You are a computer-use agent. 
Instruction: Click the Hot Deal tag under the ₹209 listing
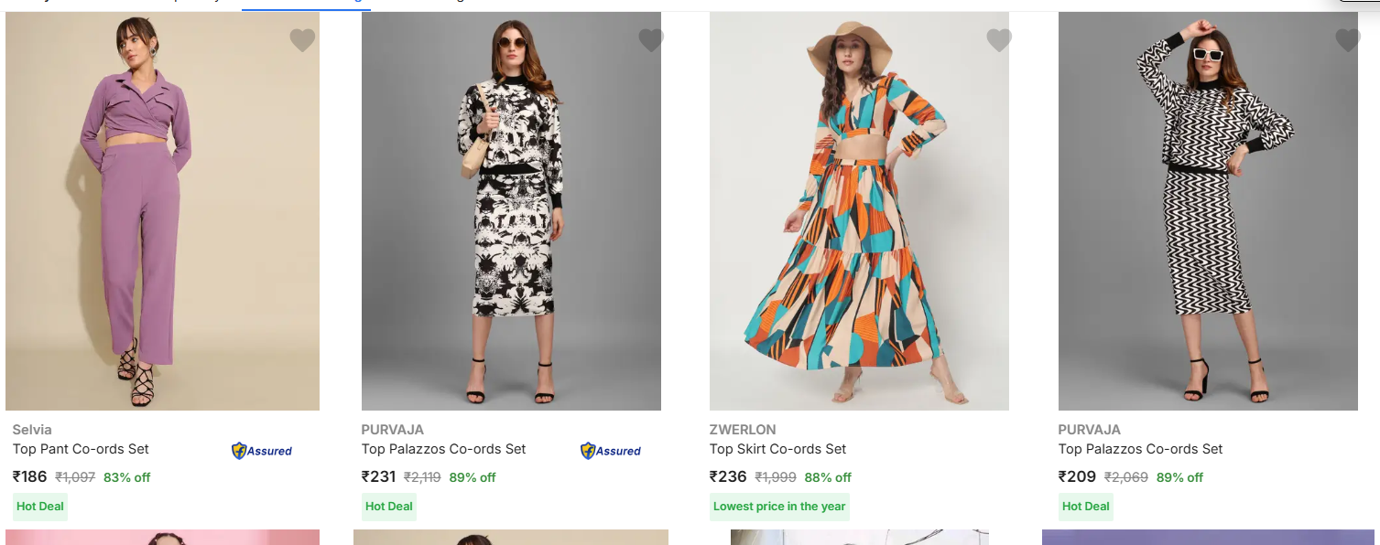(1085, 507)
